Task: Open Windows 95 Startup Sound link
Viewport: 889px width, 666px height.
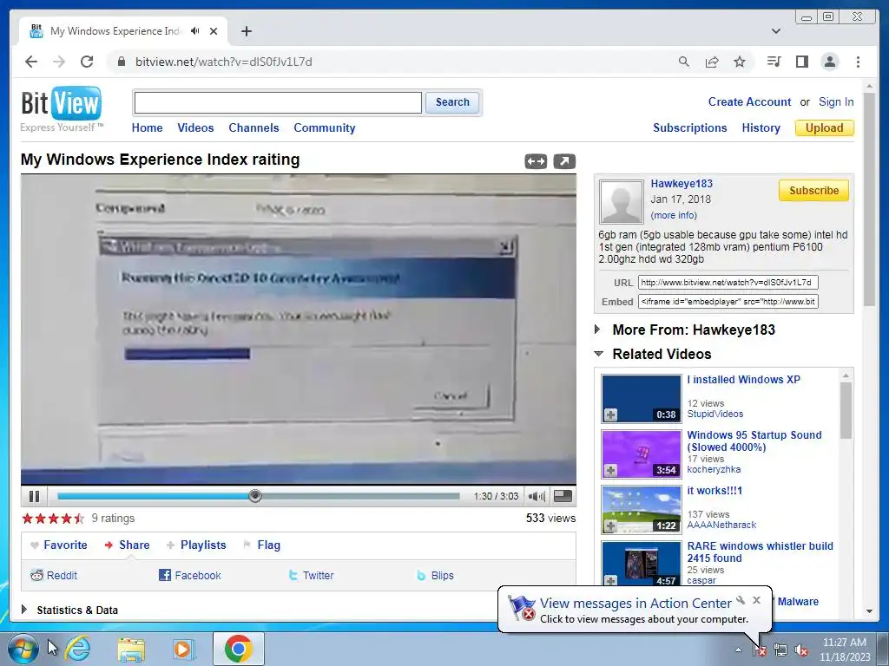Action: (x=754, y=441)
